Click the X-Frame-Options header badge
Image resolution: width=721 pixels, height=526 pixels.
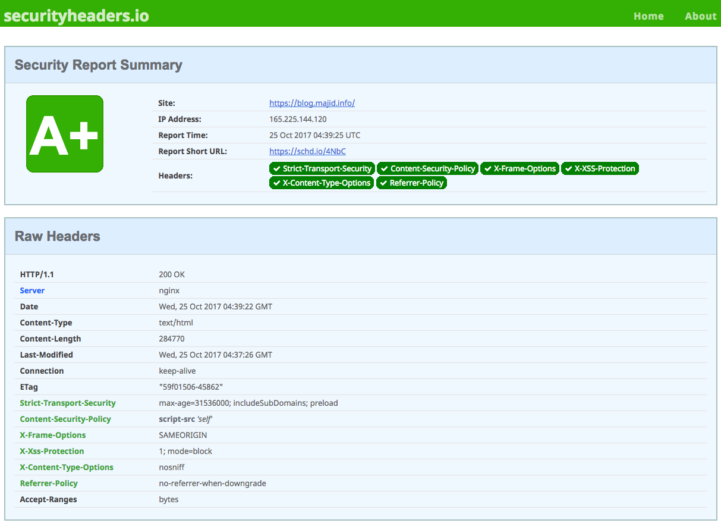[x=520, y=168]
